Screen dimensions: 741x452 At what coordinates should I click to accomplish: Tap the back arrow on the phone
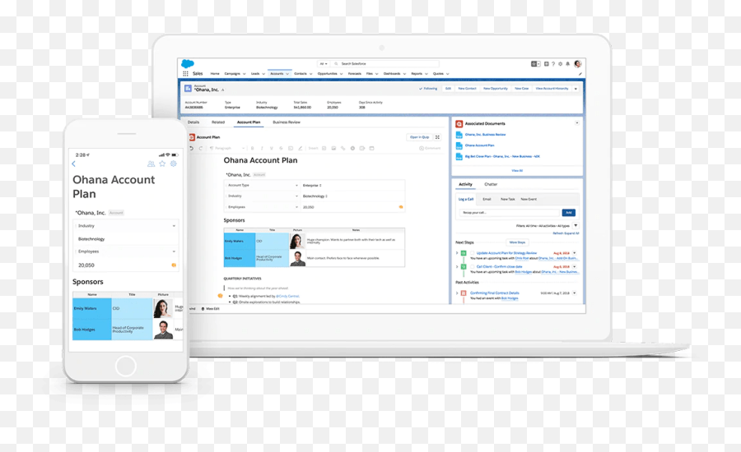click(x=74, y=164)
